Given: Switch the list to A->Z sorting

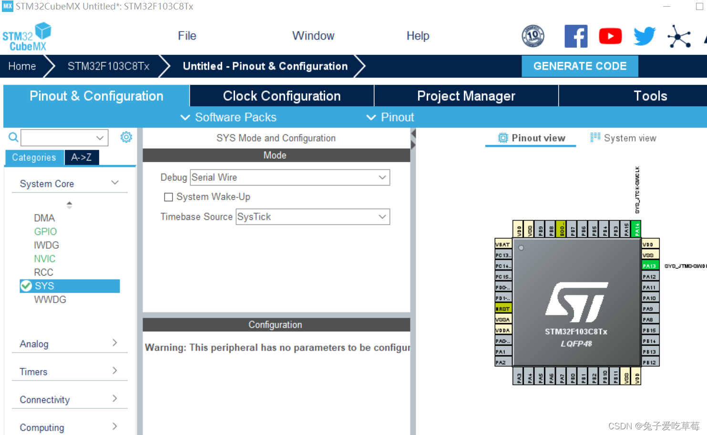Looking at the screenshot, I should coord(82,157).
